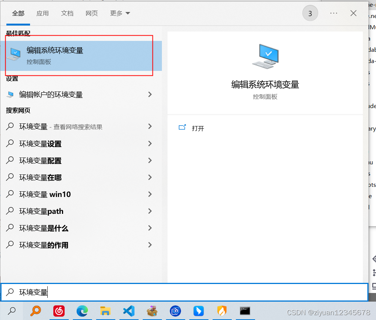376x320 pixels.
Task: Open the ellipsis options menu at top right
Action: click(x=333, y=13)
